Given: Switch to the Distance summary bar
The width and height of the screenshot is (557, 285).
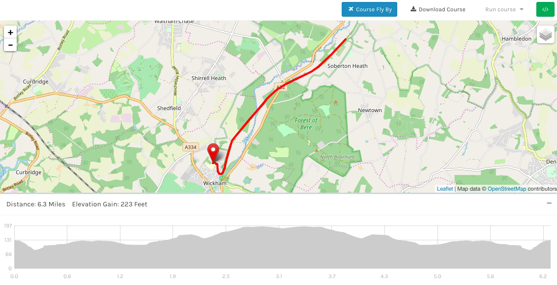Looking at the screenshot, I should tap(36, 204).
